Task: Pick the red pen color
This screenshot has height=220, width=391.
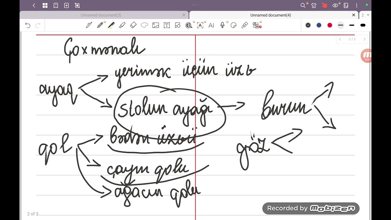Action: (330, 25)
